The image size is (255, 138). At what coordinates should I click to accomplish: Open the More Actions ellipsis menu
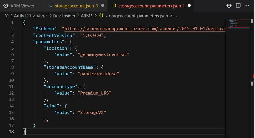tap(247, 5)
